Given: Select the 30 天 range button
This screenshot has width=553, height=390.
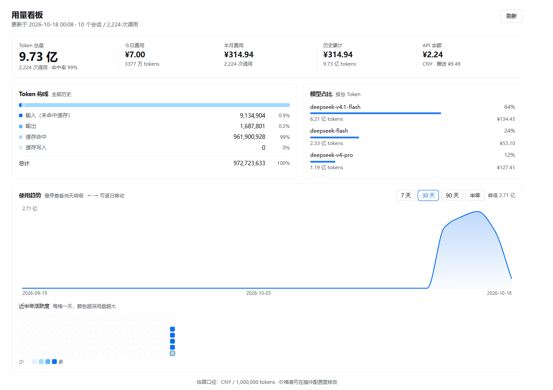Looking at the screenshot, I should 428,196.
